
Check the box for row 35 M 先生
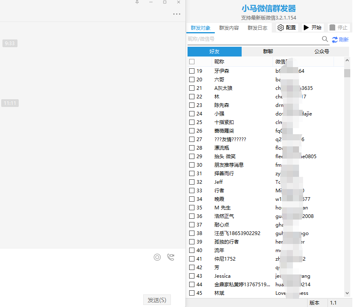192,208
